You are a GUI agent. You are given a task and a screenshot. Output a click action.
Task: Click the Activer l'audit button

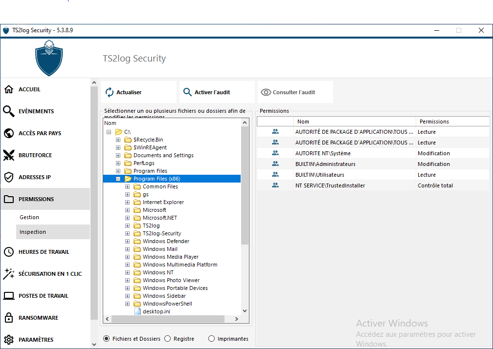click(217, 92)
